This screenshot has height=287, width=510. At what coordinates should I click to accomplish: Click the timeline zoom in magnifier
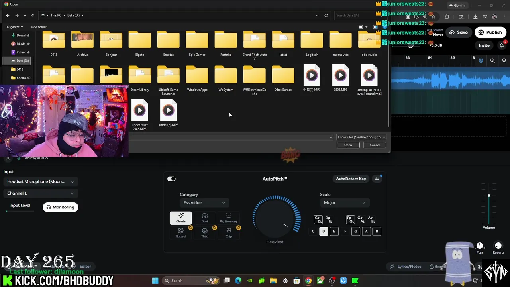pos(504,61)
